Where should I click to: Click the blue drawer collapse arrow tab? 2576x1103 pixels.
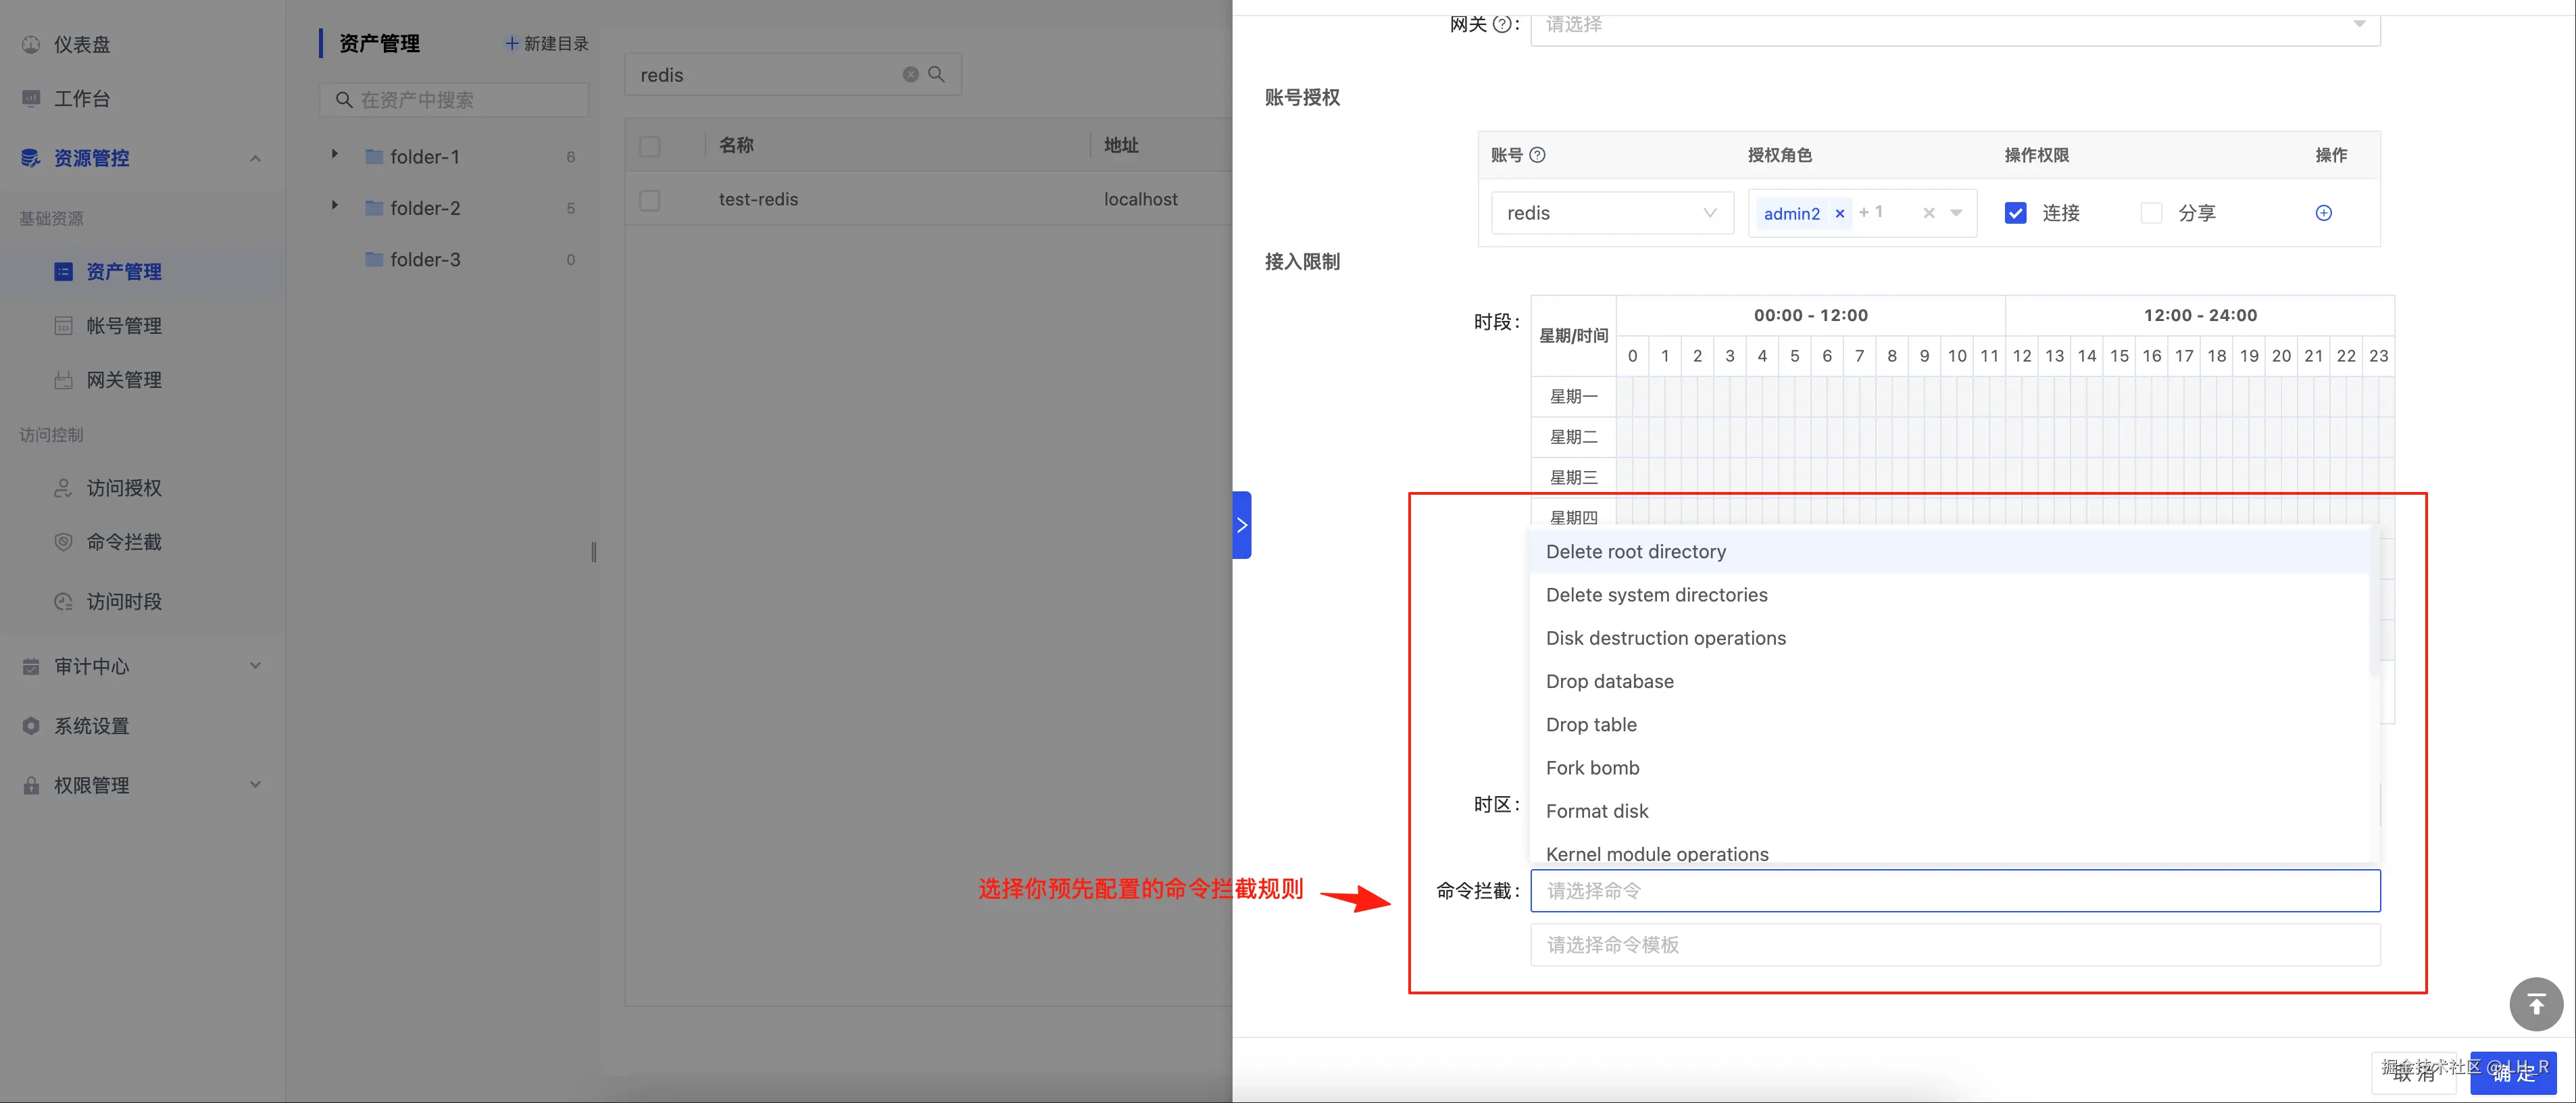[1242, 525]
